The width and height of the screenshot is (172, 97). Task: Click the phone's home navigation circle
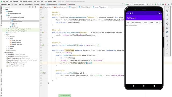144,86
